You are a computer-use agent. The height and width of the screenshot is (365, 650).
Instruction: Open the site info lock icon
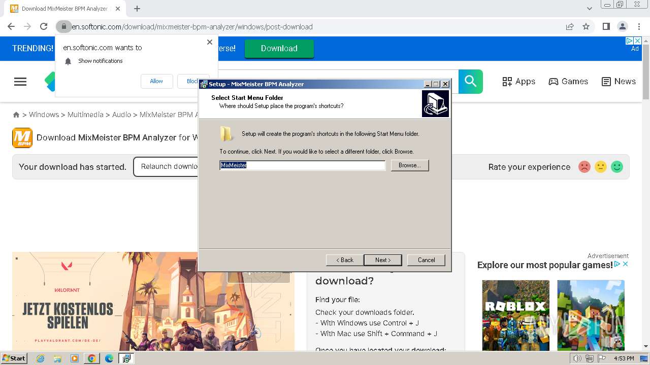[x=63, y=26]
